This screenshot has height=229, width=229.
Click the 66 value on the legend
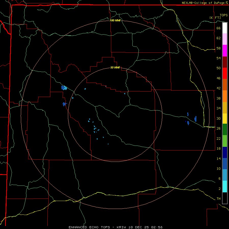point(219,28)
